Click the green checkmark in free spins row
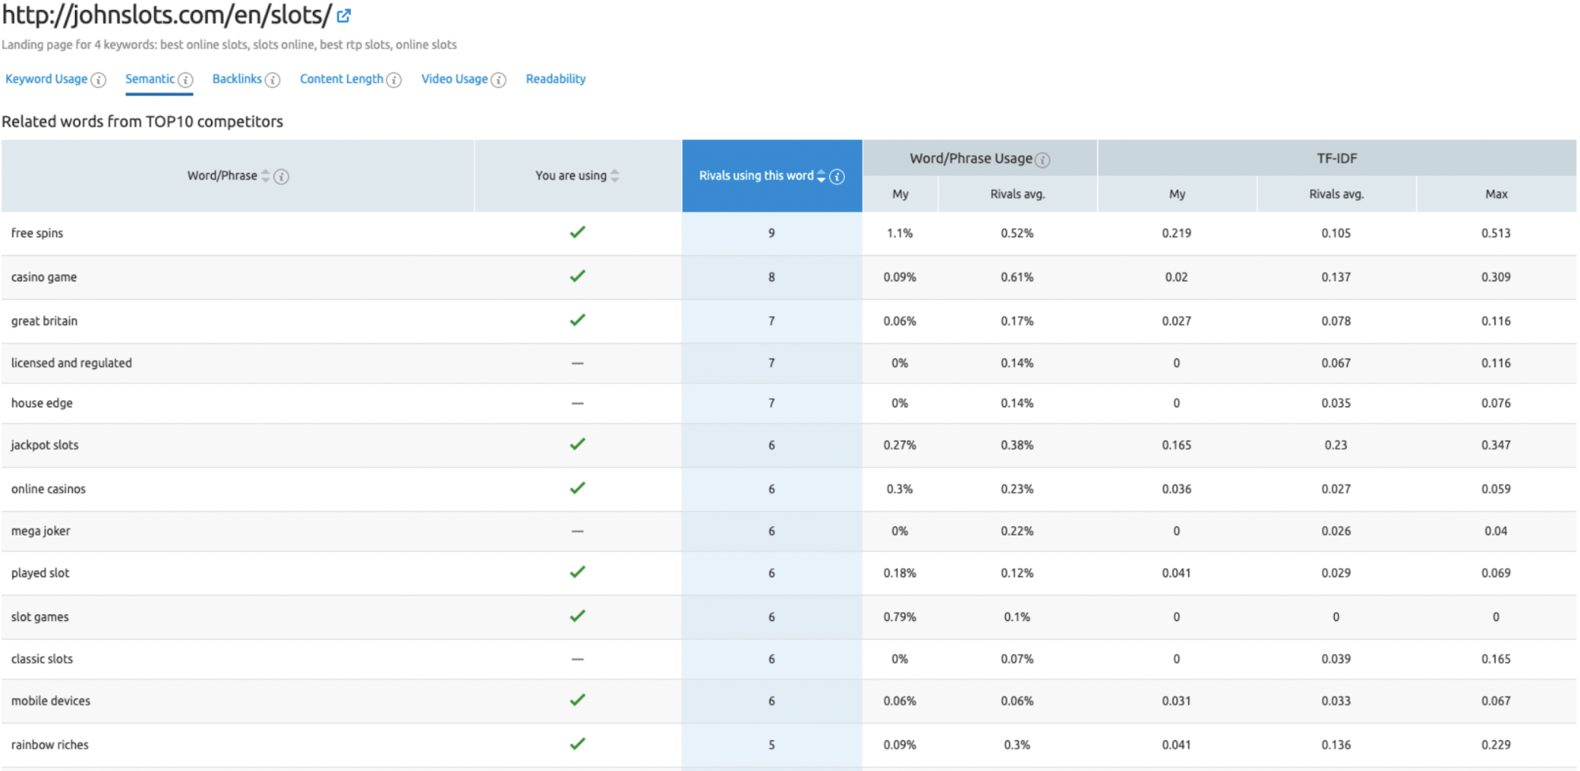Image resolution: width=1580 pixels, height=771 pixels. coord(578,232)
